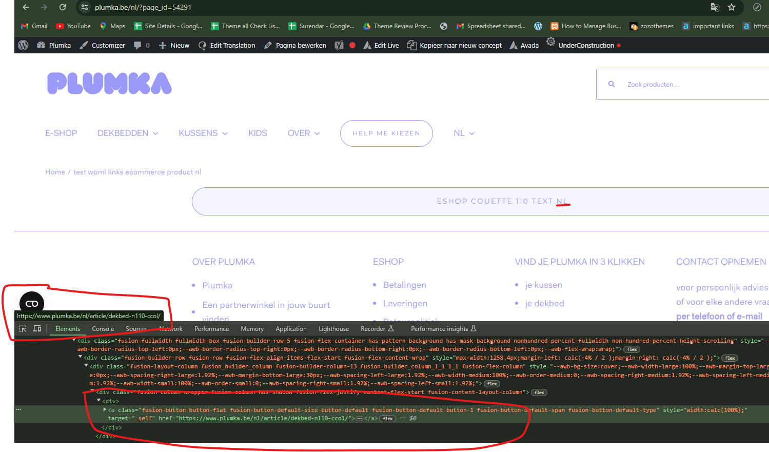Open site information icon in address bar
This screenshot has height=452, width=769.
click(85, 7)
